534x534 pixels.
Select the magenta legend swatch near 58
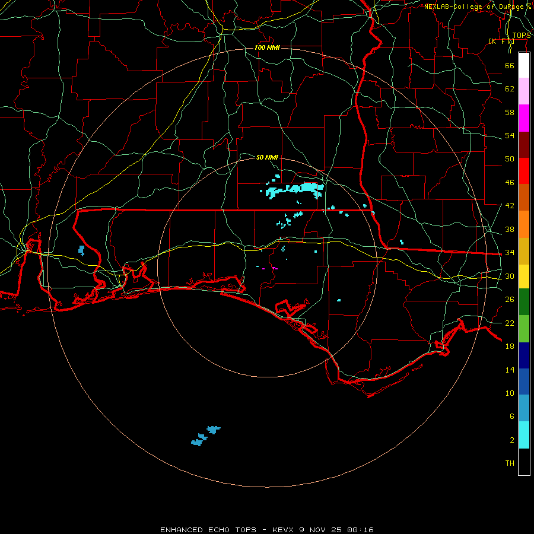(524, 118)
